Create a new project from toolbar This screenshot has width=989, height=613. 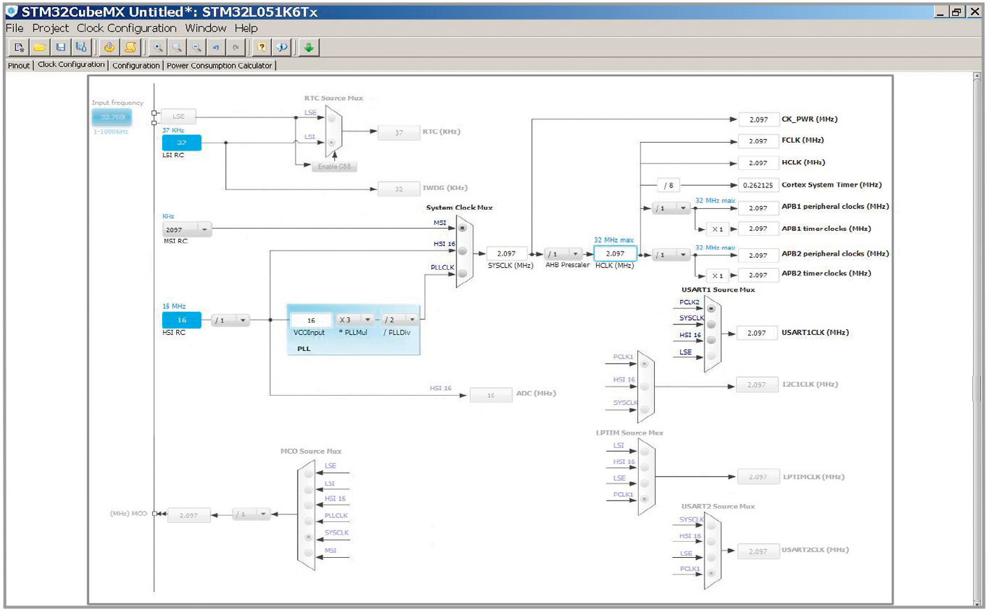click(19, 48)
